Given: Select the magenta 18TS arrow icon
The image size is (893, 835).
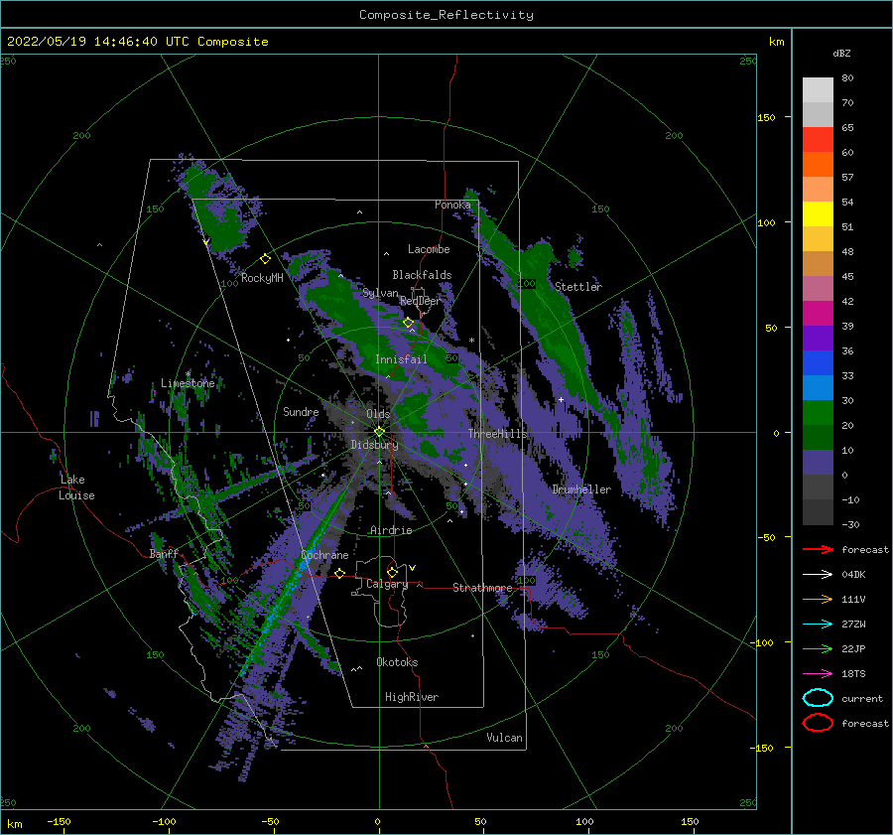Looking at the screenshot, I should click(818, 674).
